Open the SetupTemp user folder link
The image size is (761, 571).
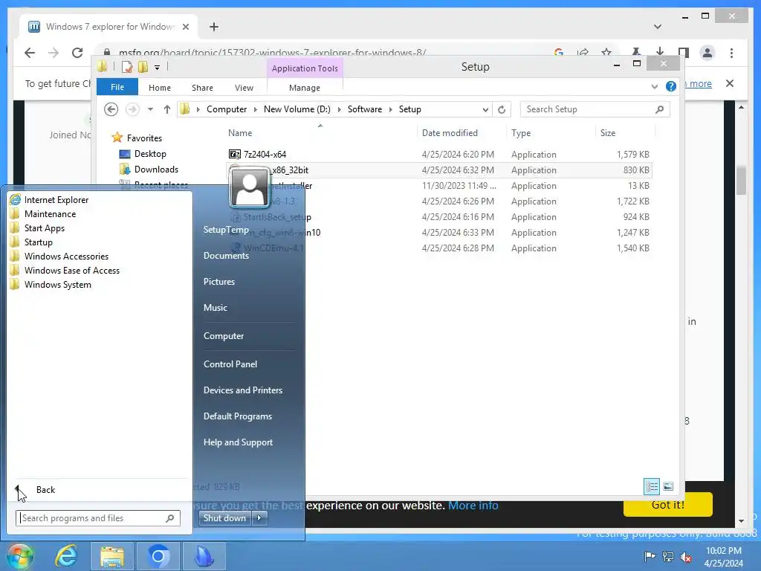[x=226, y=230]
